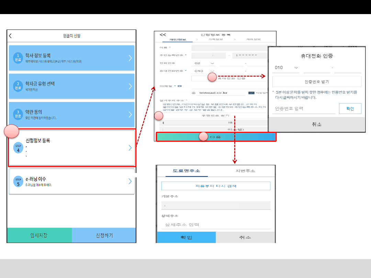Screen dimensions: 371x278
Task: Click the 임시저장 button
Action: (x=39, y=235)
